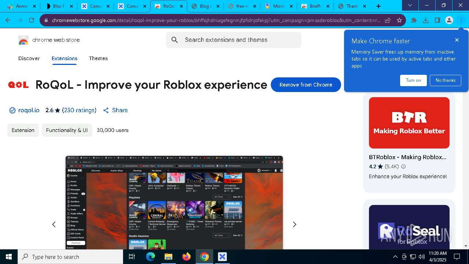The width and height of the screenshot is (469, 264).
Task: Click the Functionality & UI chip
Action: (67, 130)
